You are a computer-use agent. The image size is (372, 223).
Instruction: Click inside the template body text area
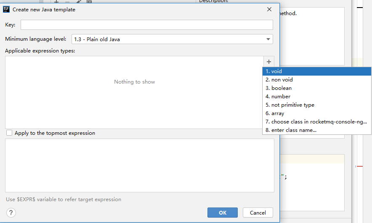[139, 165]
